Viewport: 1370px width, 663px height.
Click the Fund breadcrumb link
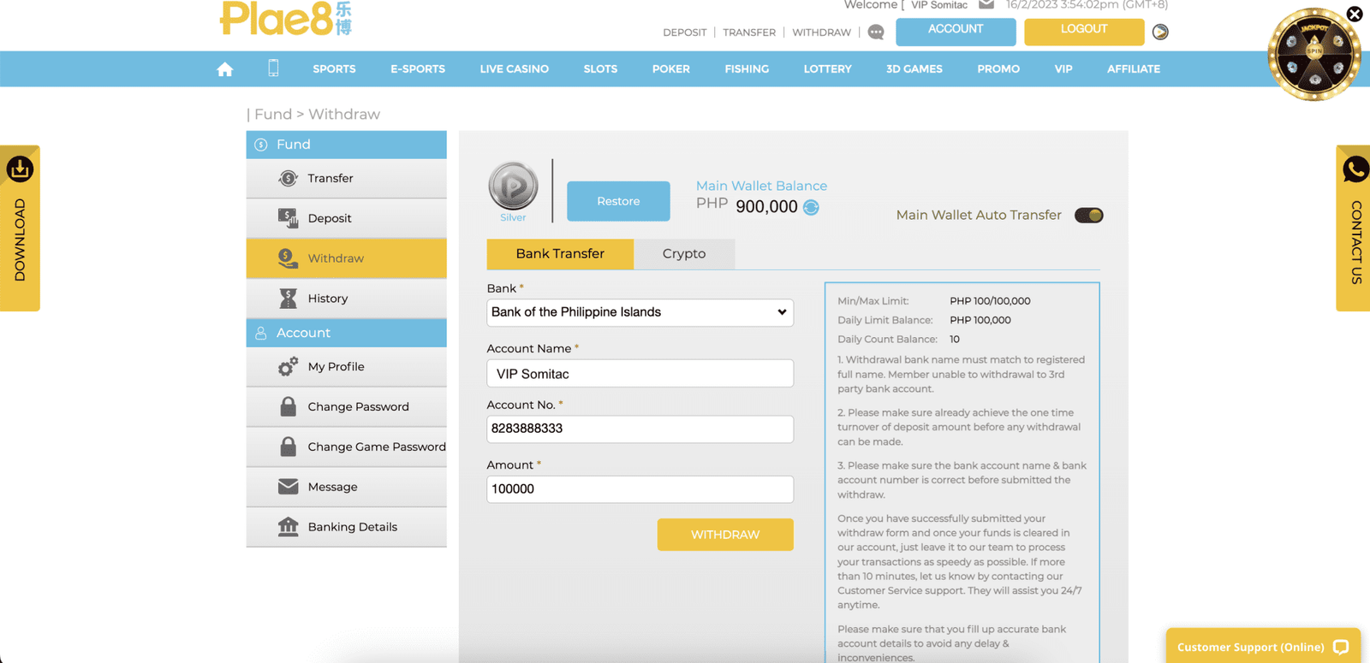[x=273, y=114]
